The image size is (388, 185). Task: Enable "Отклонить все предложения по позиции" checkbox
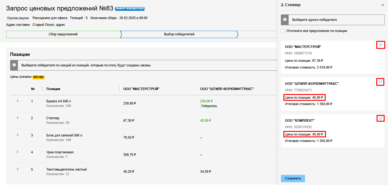tap(283, 31)
